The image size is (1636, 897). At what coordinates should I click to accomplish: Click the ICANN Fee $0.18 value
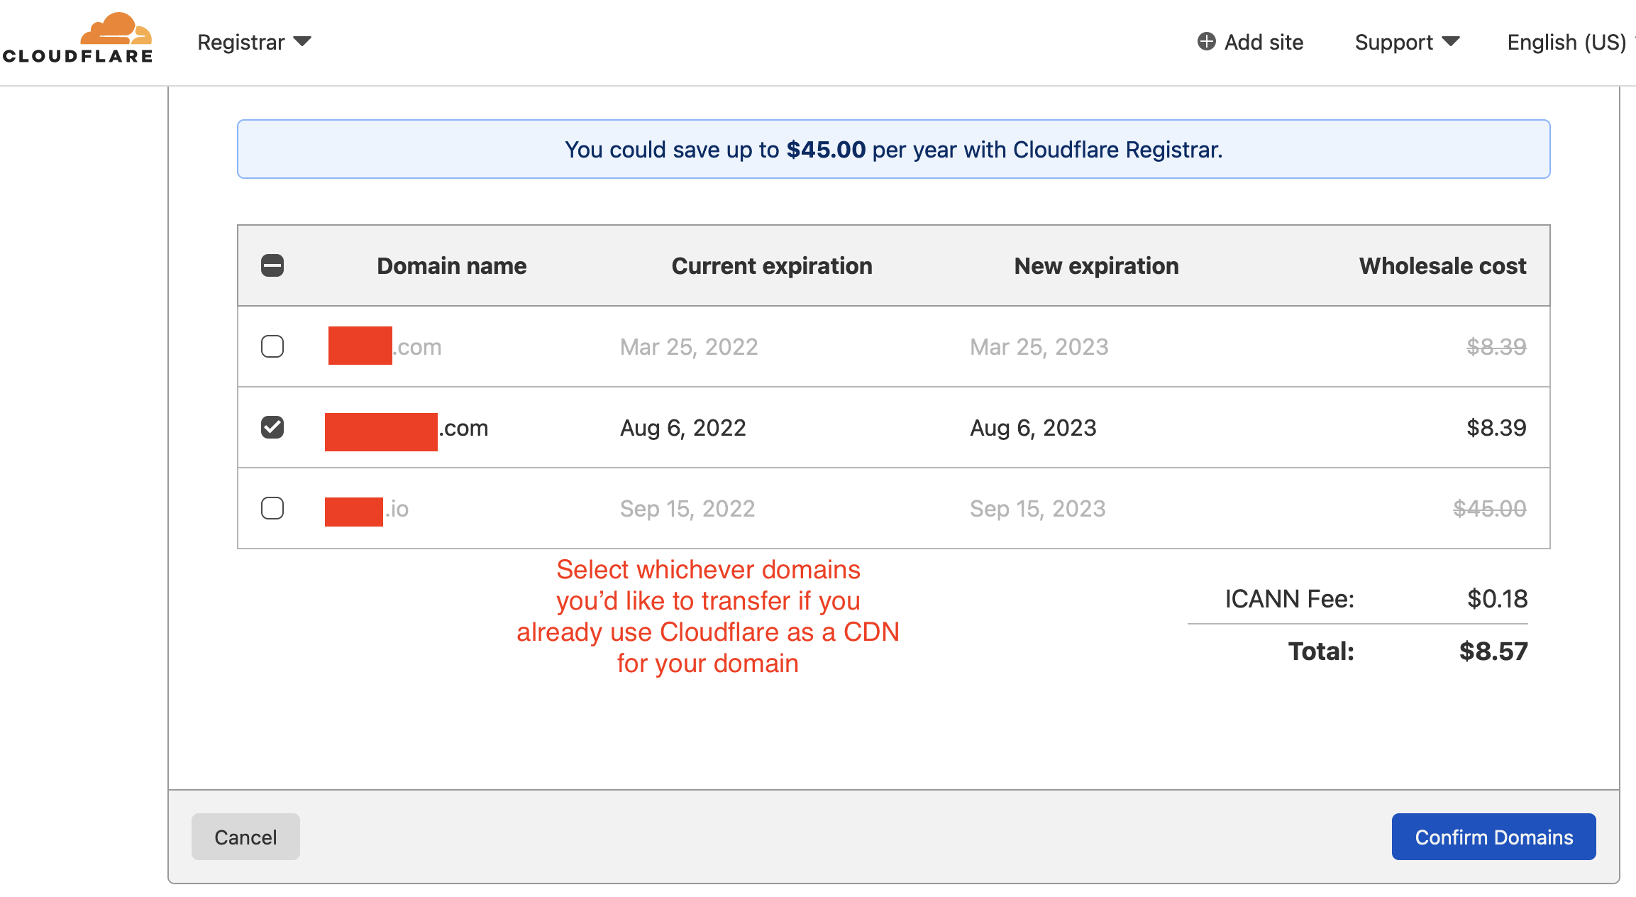[x=1497, y=599]
